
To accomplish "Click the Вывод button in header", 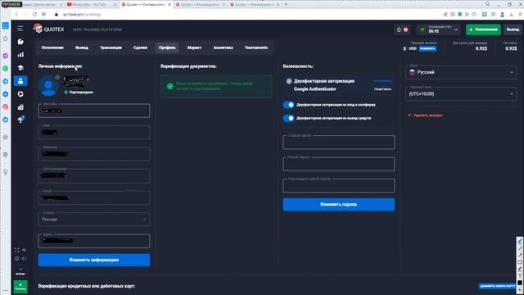I will (513, 29).
